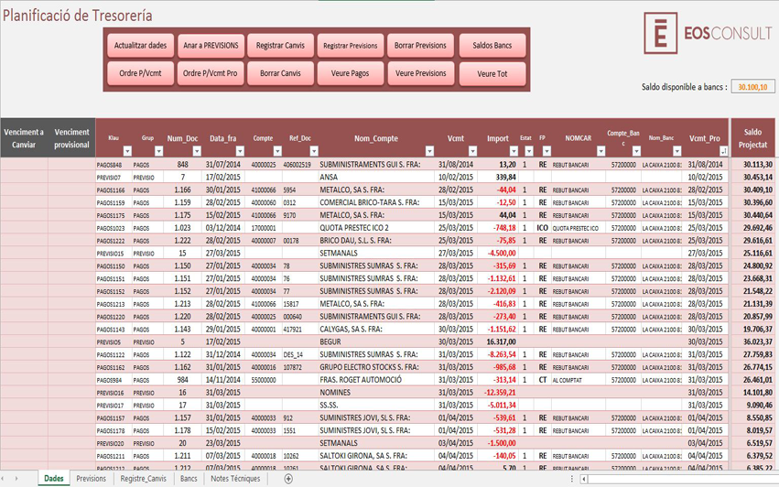Open the Klau column filter dropdown
Screen dimensions: 779x487
coord(127,151)
